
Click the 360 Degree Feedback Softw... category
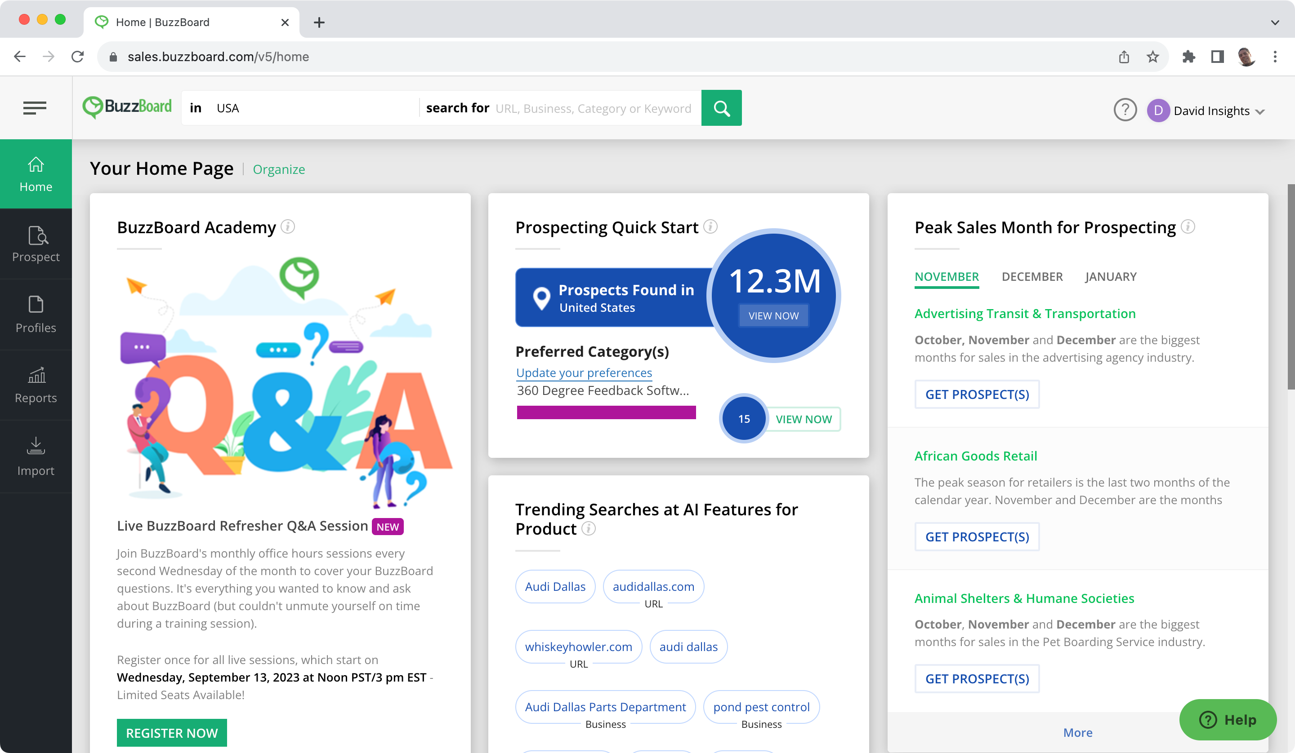pos(603,390)
